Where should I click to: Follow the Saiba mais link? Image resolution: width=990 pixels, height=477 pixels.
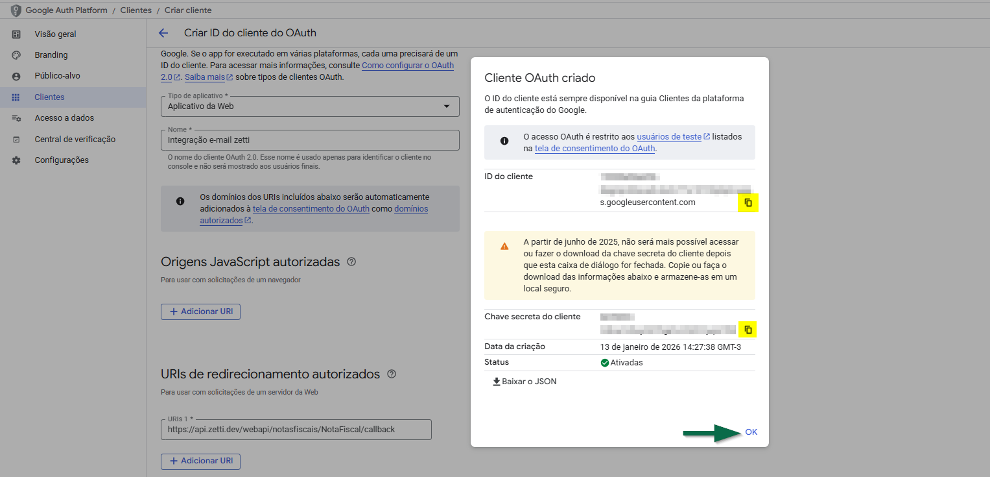tap(209, 77)
